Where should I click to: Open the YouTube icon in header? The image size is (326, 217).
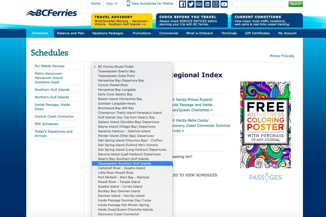click(x=224, y=4)
